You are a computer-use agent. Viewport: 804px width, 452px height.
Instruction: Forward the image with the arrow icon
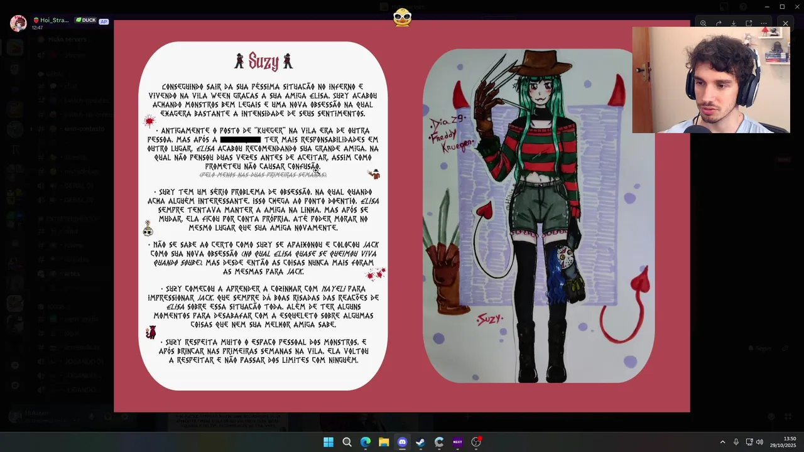click(x=719, y=23)
